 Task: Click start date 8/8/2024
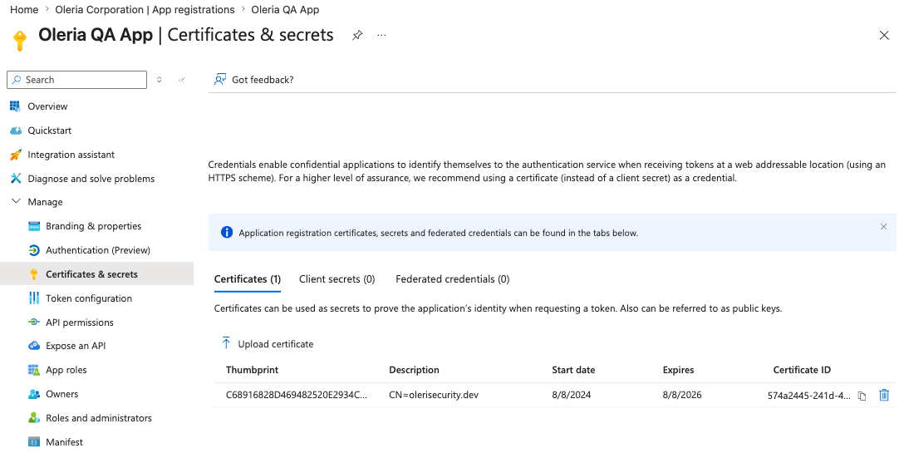[571, 395]
